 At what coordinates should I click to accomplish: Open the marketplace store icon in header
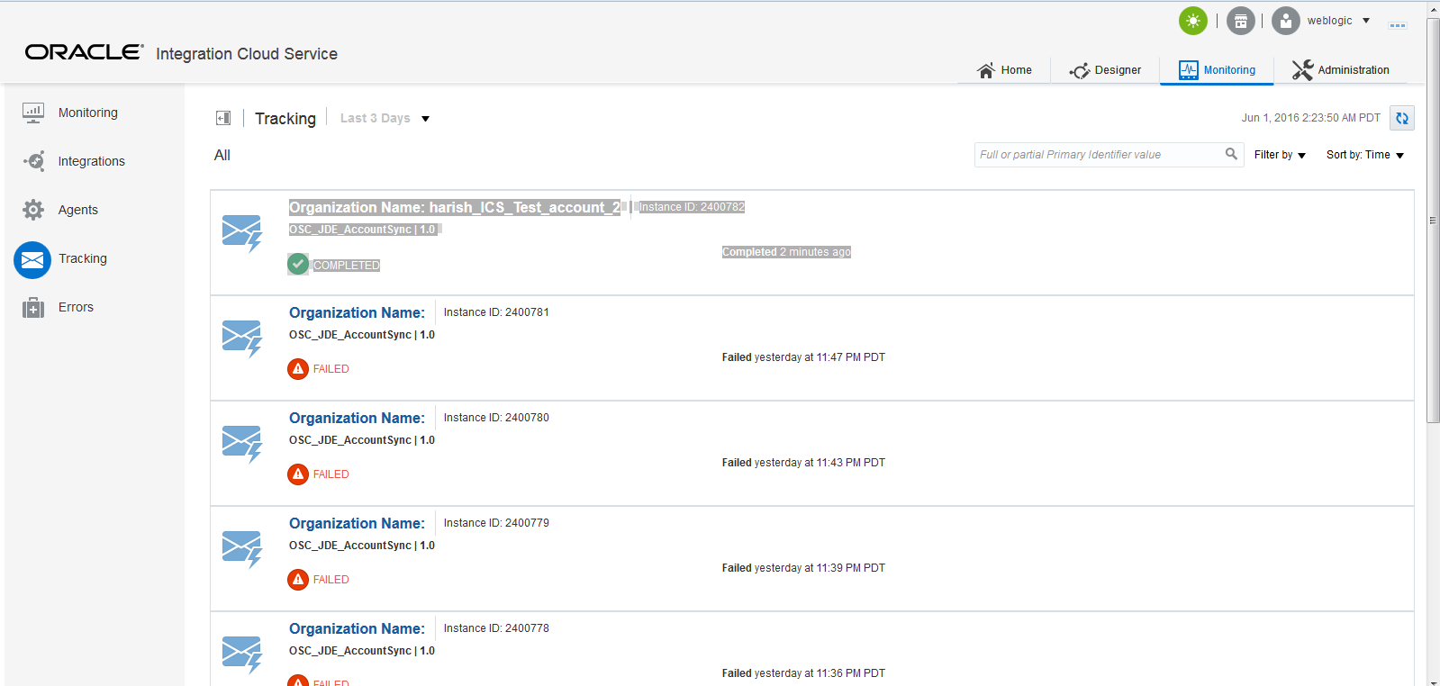[x=1241, y=21]
